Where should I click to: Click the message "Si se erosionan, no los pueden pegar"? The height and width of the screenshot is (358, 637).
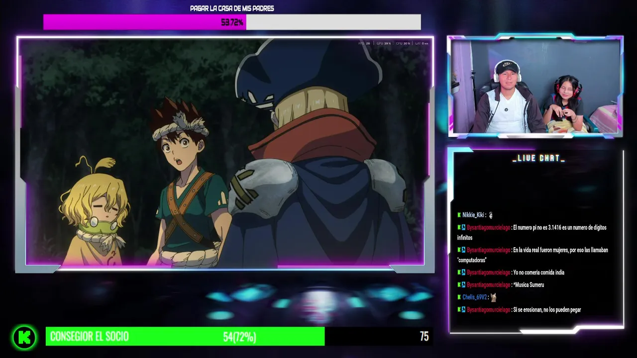tap(547, 309)
